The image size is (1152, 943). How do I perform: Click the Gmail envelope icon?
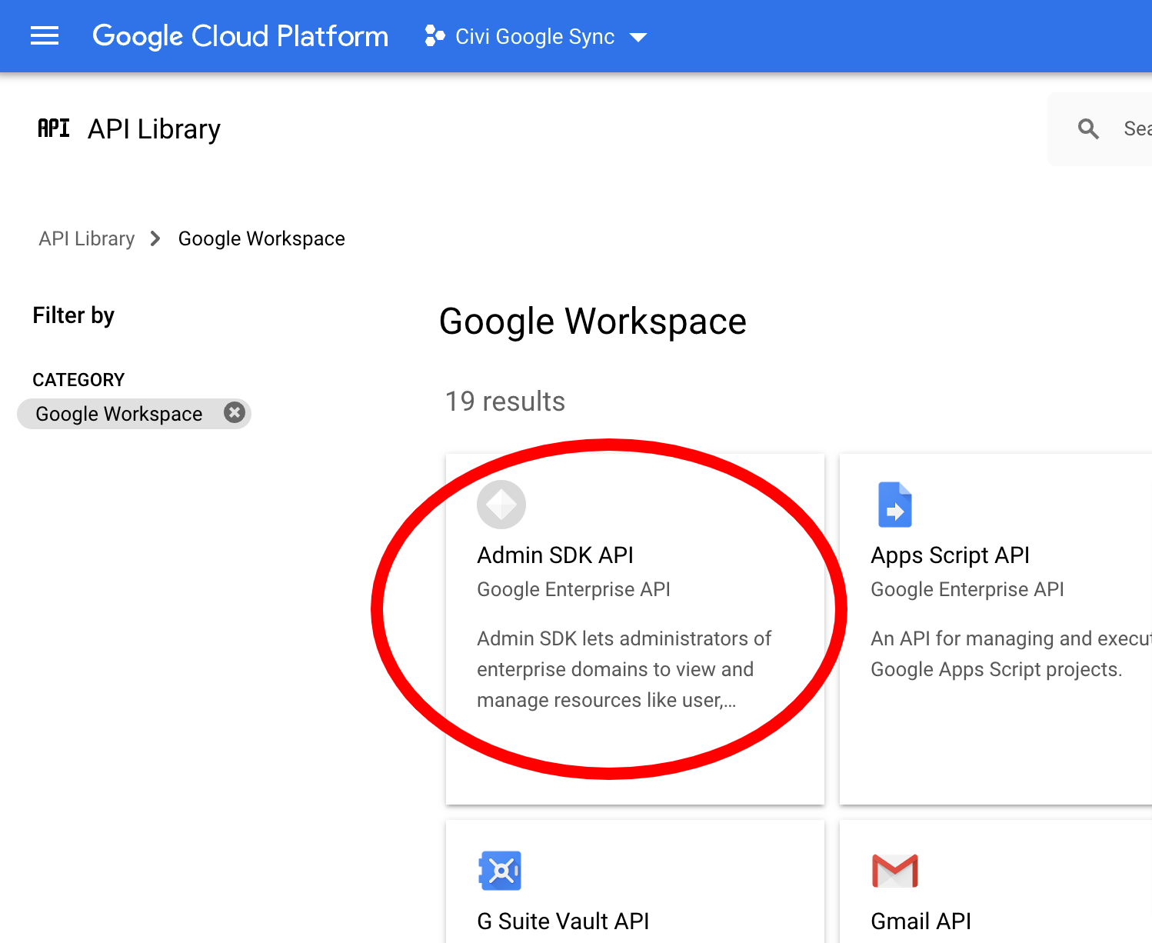(895, 871)
